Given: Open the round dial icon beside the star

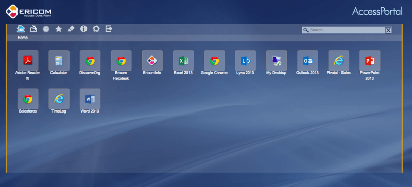Looking at the screenshot, I should tap(46, 29).
